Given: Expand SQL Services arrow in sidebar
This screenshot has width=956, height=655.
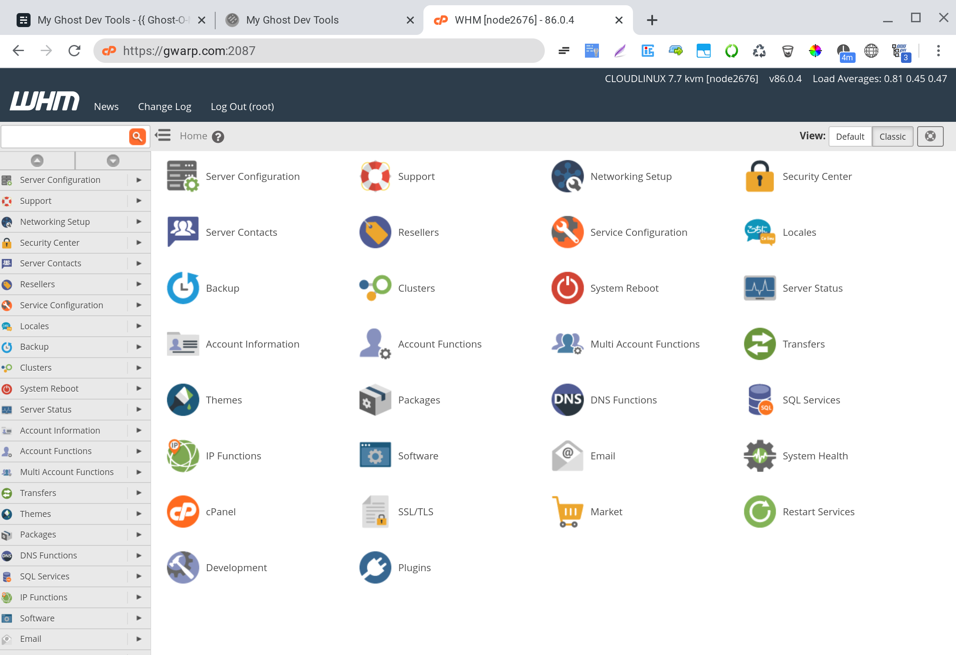Looking at the screenshot, I should 139,576.
